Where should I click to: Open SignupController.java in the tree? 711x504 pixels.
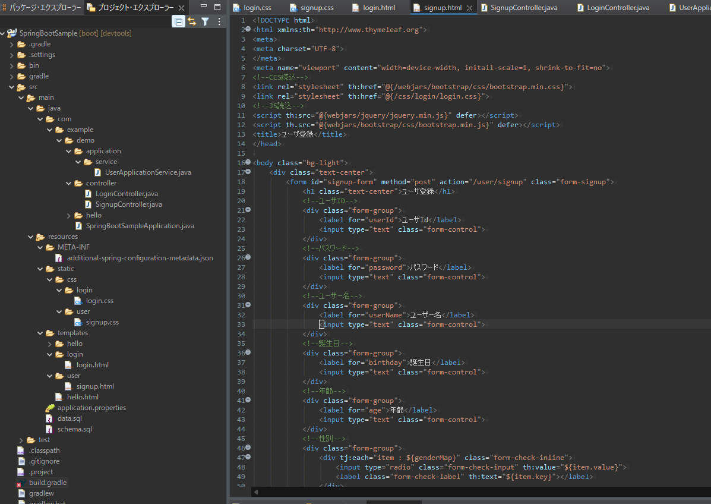tap(128, 204)
